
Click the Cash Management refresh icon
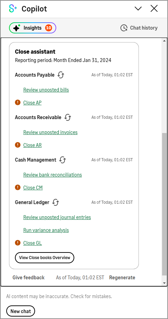(x=62, y=160)
